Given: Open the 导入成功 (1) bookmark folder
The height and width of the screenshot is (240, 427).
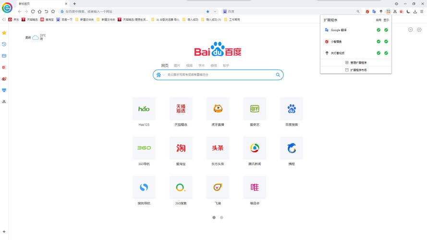Looking at the screenshot, I should pos(211,20).
